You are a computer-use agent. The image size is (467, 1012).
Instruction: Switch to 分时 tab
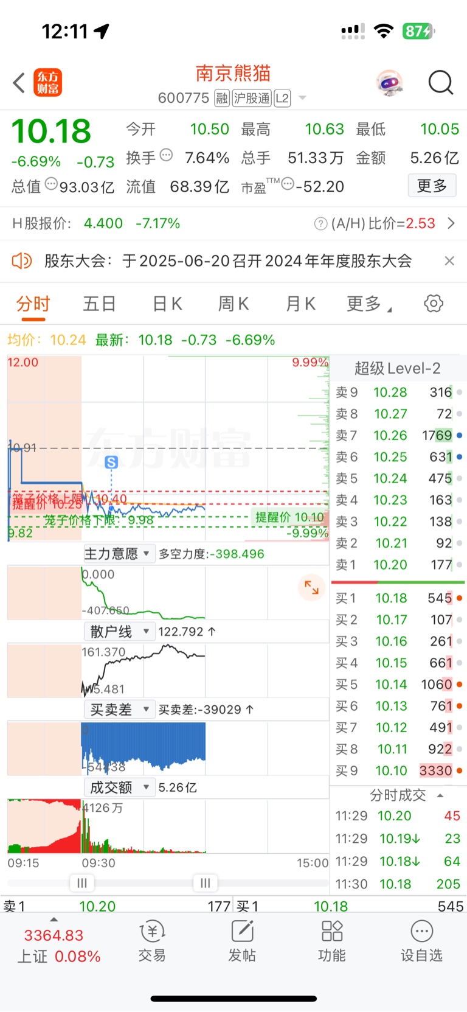33,303
